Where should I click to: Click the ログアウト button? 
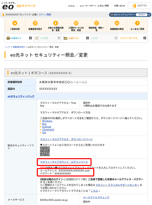point(140,6)
